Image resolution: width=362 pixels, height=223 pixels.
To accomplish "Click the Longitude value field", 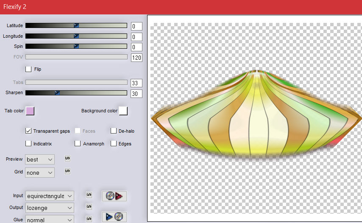I will pyautogui.click(x=136, y=37).
